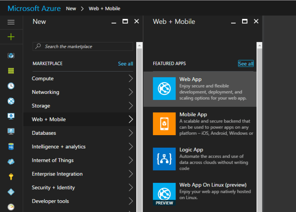296x212 pixels.
Task: Click the Web App On Linux preview icon
Action: (164, 194)
